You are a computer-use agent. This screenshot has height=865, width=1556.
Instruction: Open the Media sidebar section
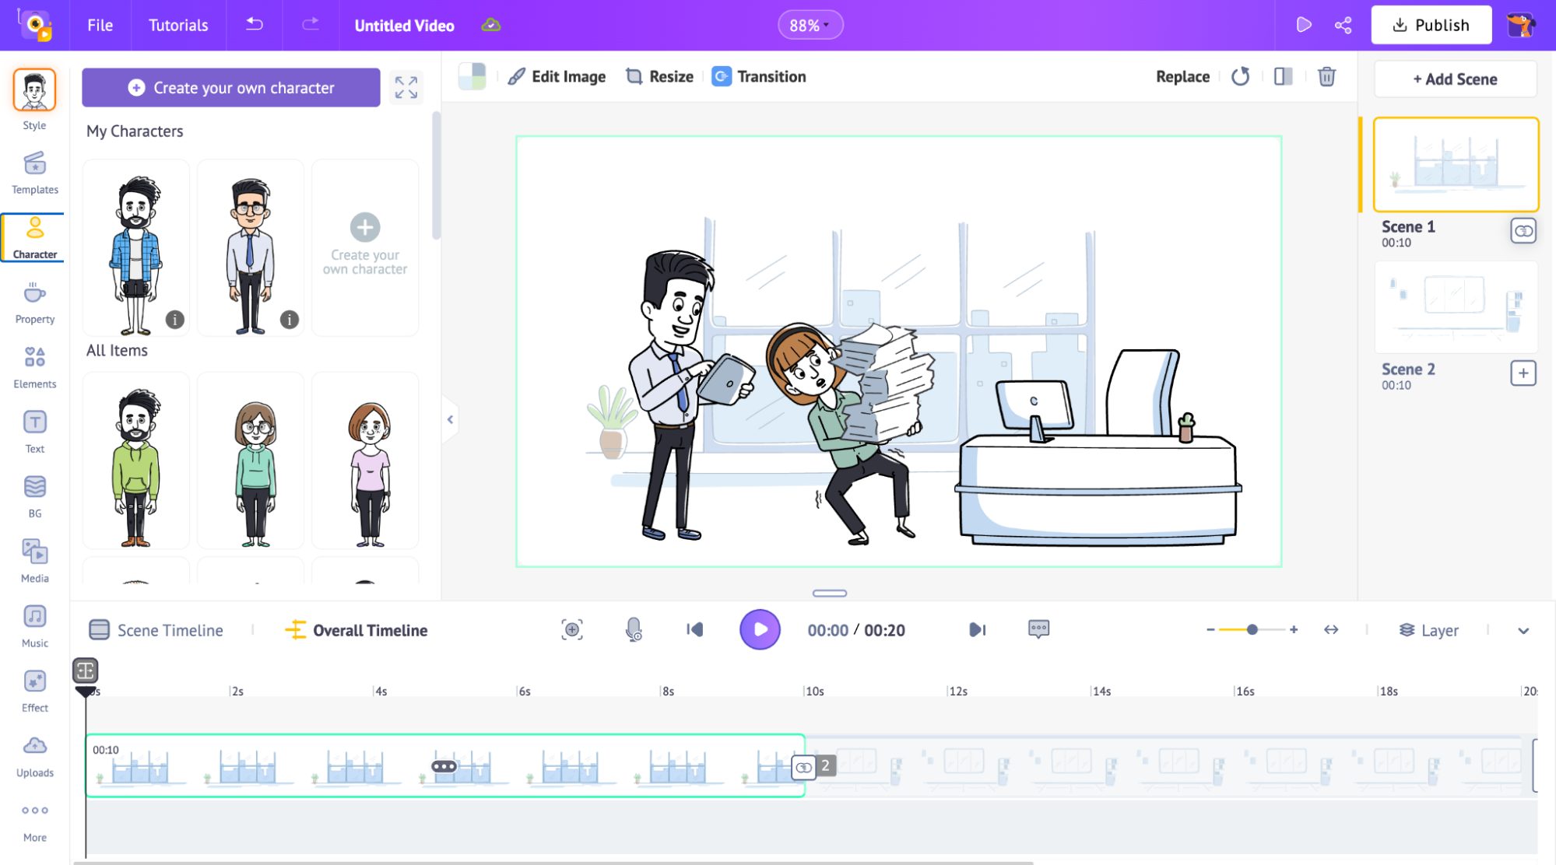[x=34, y=561]
